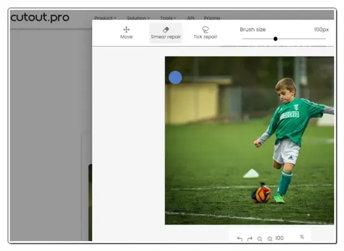Undo the last edit
This screenshot has height=251, width=344.
coord(240,238)
